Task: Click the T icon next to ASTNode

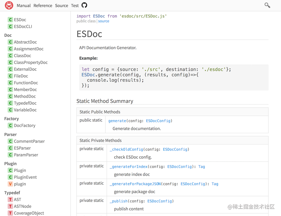Action: pyautogui.click(x=10, y=206)
